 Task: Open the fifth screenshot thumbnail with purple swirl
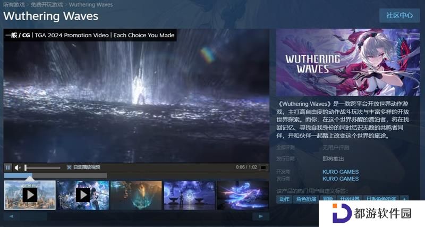tap(242, 195)
